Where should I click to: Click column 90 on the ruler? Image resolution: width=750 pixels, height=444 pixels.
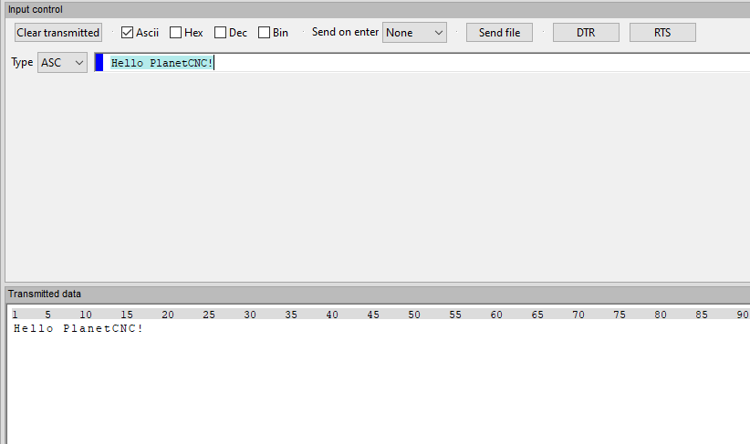pyautogui.click(x=742, y=315)
